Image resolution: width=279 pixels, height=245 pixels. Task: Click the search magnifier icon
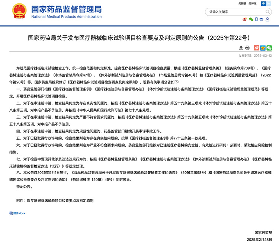pos(267,12)
